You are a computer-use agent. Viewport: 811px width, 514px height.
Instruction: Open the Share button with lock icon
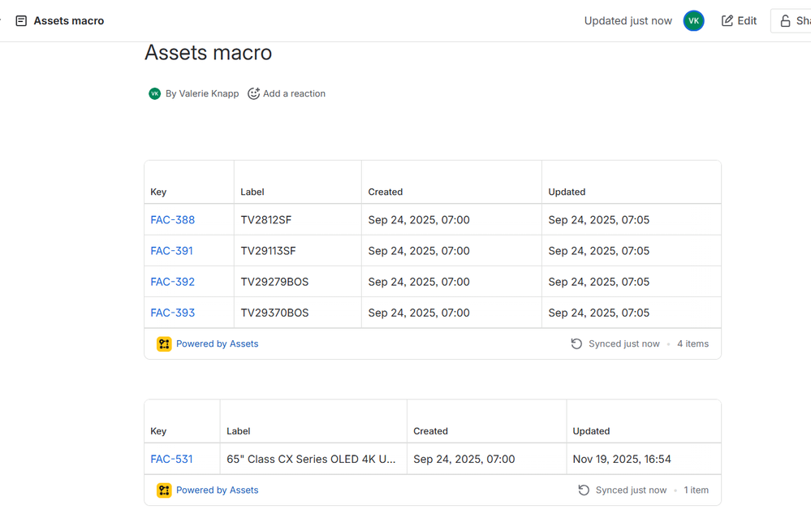click(792, 20)
